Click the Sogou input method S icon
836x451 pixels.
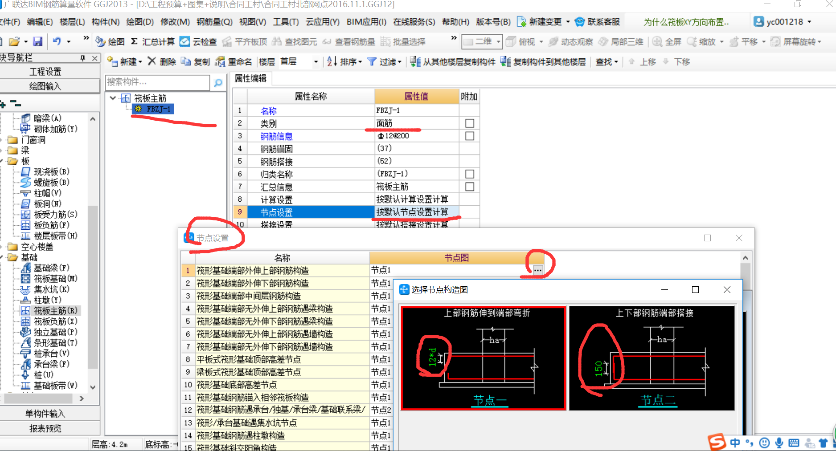tap(717, 442)
